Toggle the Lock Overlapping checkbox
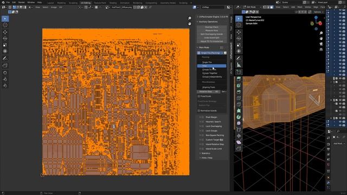Screen dimensions: 347x195 (203, 126)
